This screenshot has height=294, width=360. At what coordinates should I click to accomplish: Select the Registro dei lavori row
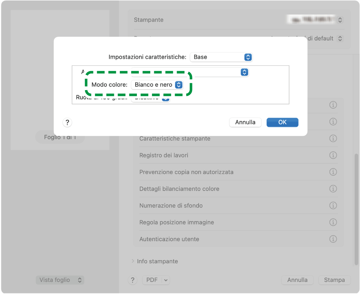pos(238,155)
